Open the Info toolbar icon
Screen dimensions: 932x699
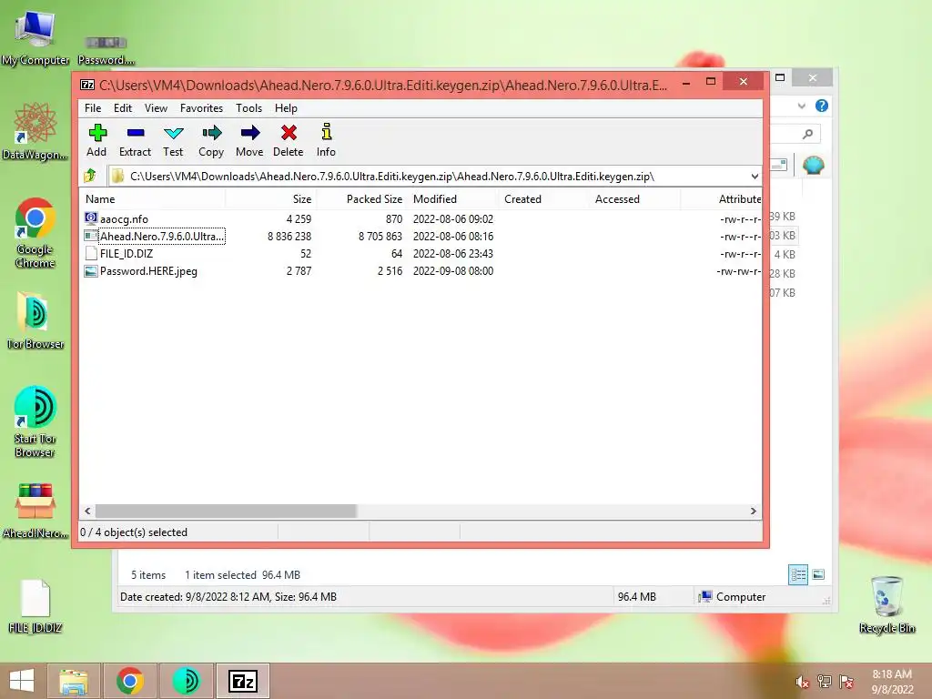(327, 140)
